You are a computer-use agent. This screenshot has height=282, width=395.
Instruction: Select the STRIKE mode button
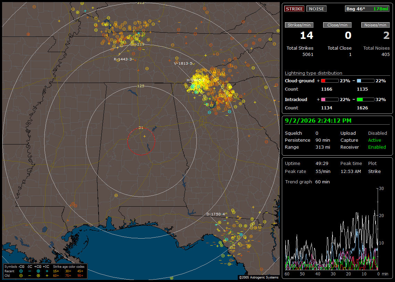click(x=294, y=9)
